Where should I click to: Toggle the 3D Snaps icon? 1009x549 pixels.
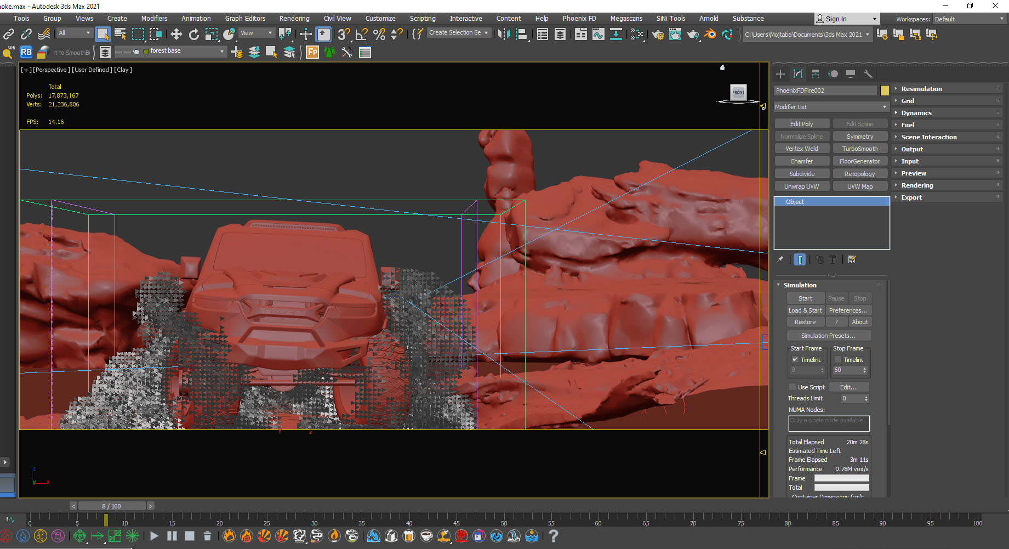[x=344, y=34]
